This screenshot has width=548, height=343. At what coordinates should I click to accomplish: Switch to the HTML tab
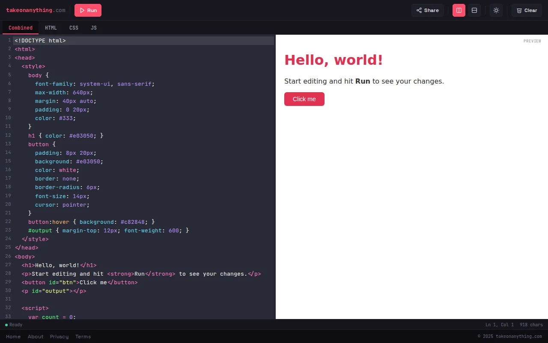pos(51,28)
